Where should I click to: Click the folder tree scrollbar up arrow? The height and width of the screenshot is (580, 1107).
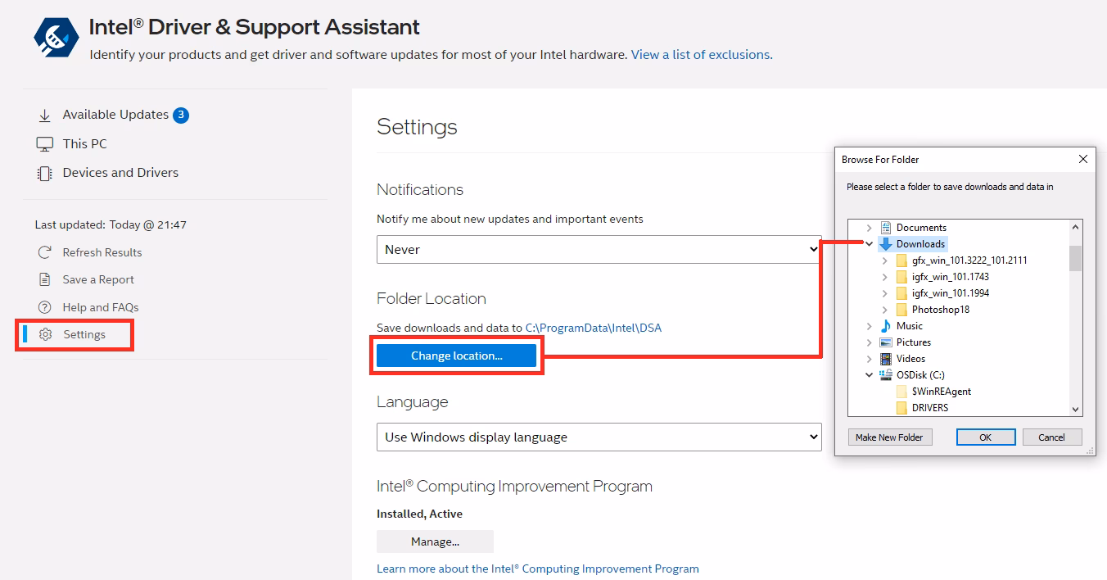click(x=1076, y=227)
